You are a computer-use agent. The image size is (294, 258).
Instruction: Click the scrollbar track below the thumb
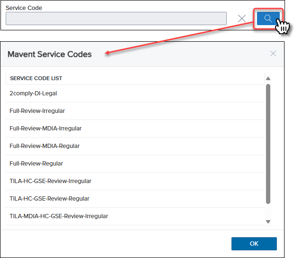point(268,212)
